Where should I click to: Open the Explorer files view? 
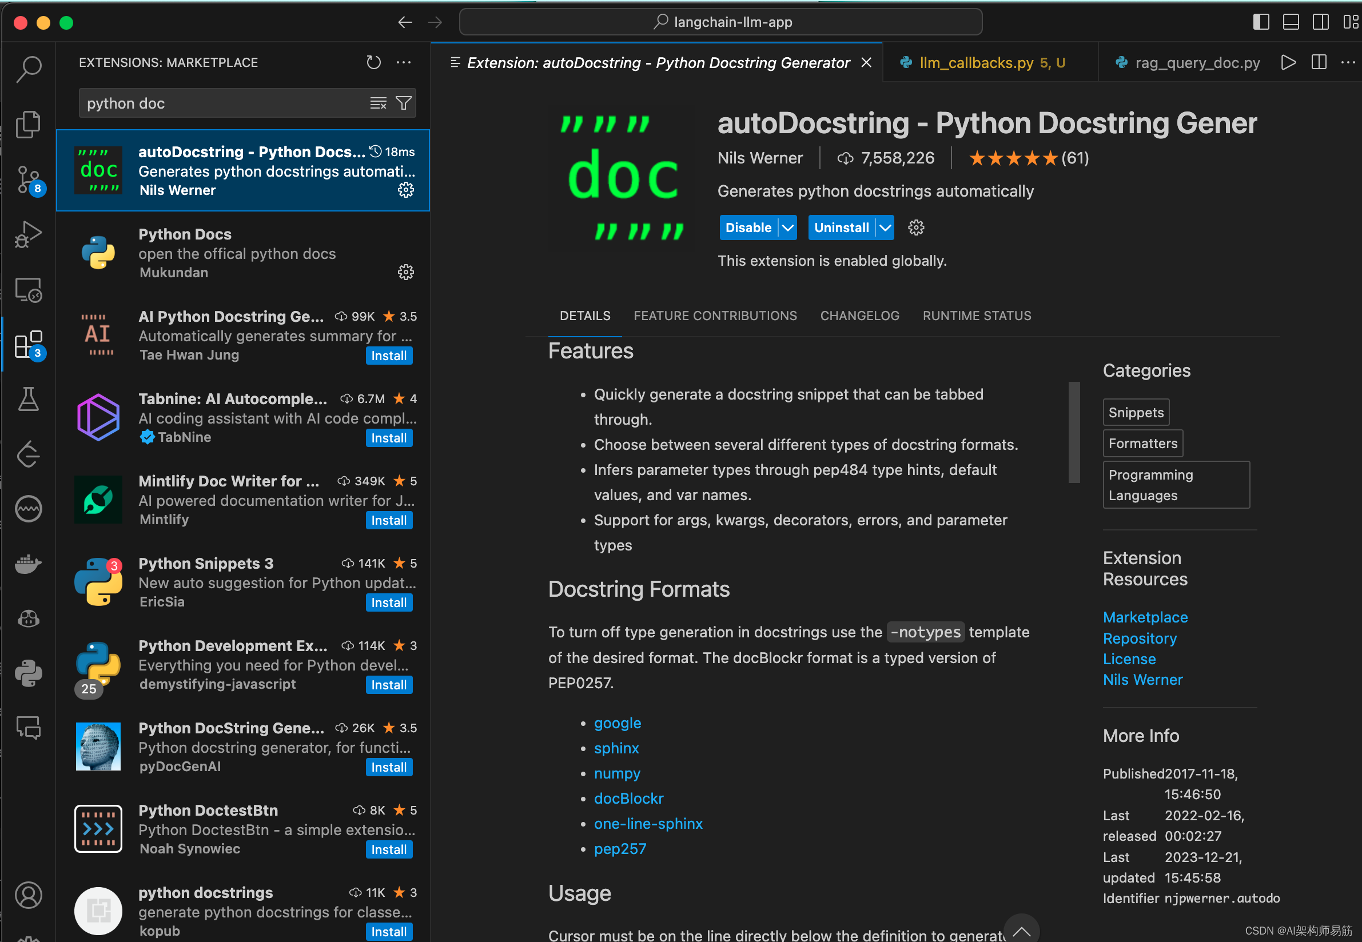[x=29, y=124]
